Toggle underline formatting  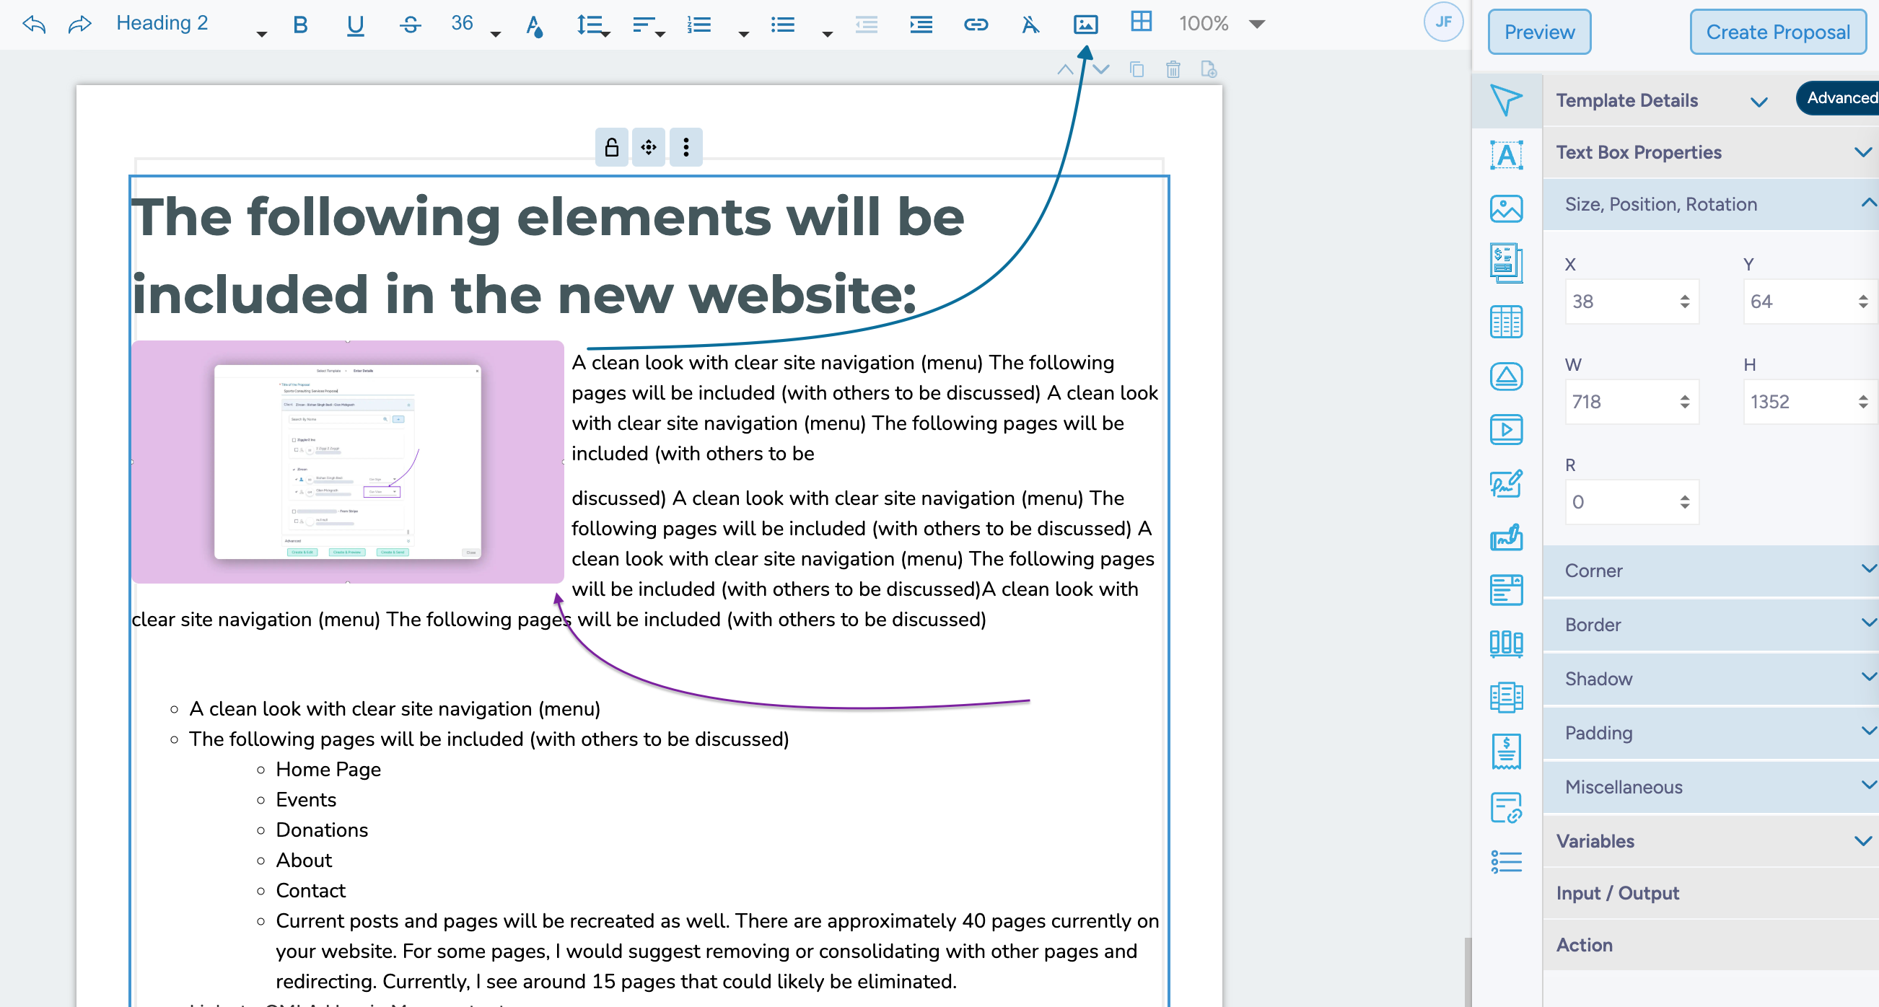(355, 24)
